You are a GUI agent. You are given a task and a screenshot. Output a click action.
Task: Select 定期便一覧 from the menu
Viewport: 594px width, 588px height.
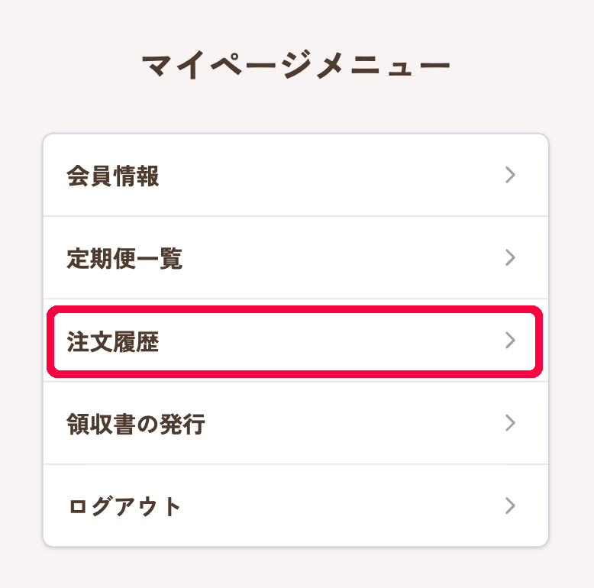click(295, 258)
